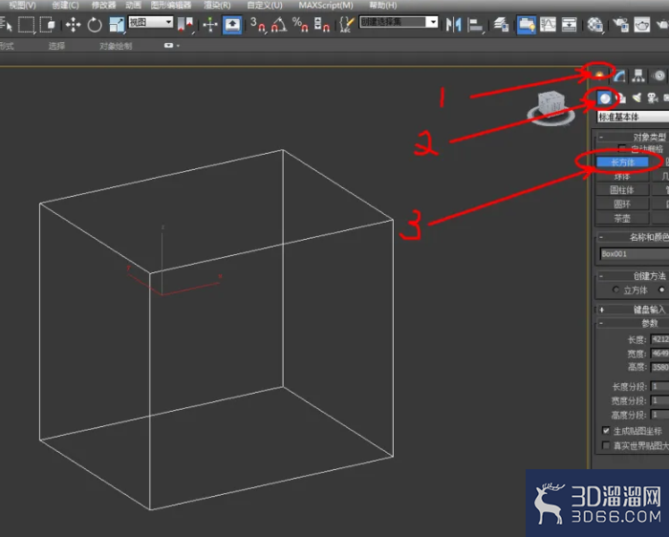Open the 视图 menu

click(x=23, y=5)
